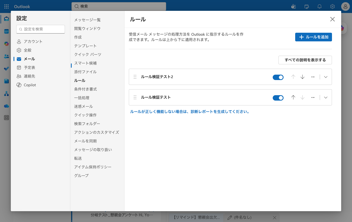Viewport: 352px width, 222px height.
Task: Select メール settings category
Action: pos(41,59)
